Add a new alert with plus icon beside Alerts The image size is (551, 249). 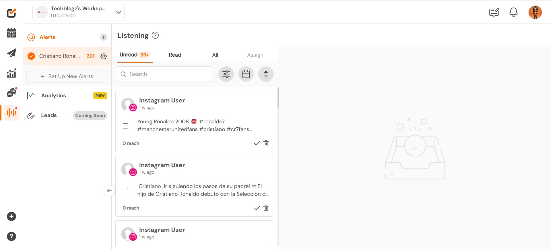point(104,37)
